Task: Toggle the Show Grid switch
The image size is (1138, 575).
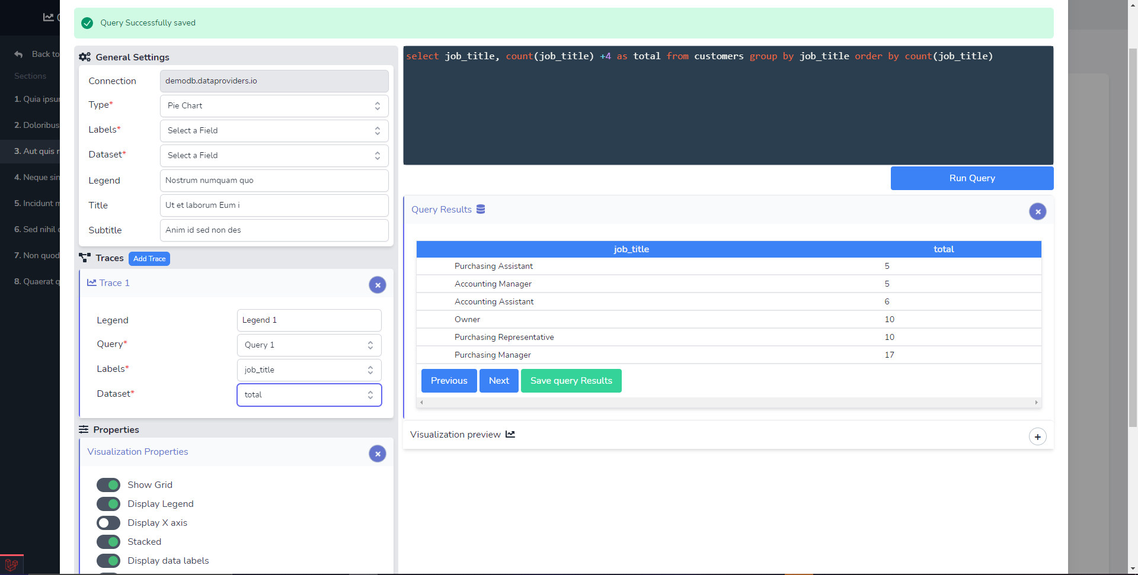Action: click(x=108, y=485)
